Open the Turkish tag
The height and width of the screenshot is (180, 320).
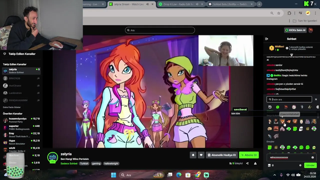point(84,163)
